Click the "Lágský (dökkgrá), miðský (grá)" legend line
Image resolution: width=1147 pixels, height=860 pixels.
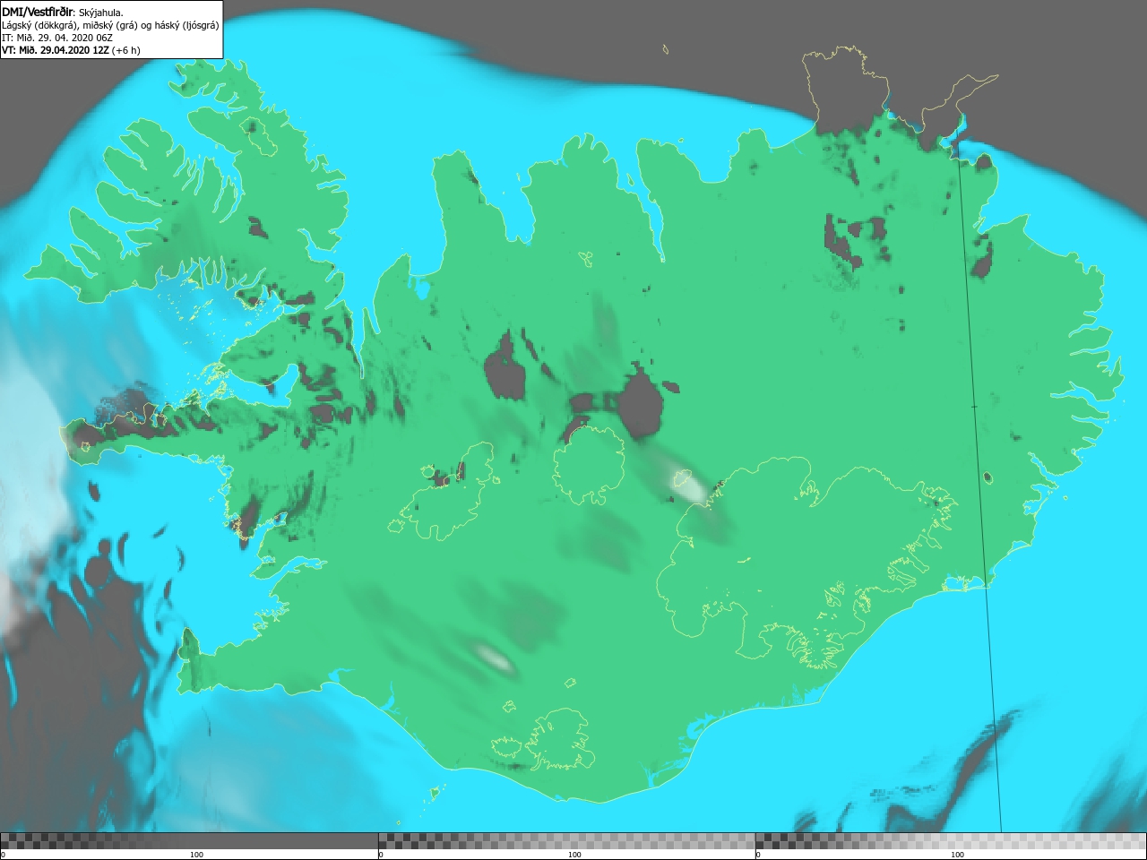point(110,25)
